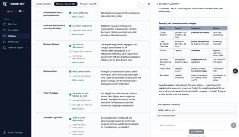Viewport: 239px width, 137px height.
Task: Open Description in the sidebar
Action: click(16, 30)
